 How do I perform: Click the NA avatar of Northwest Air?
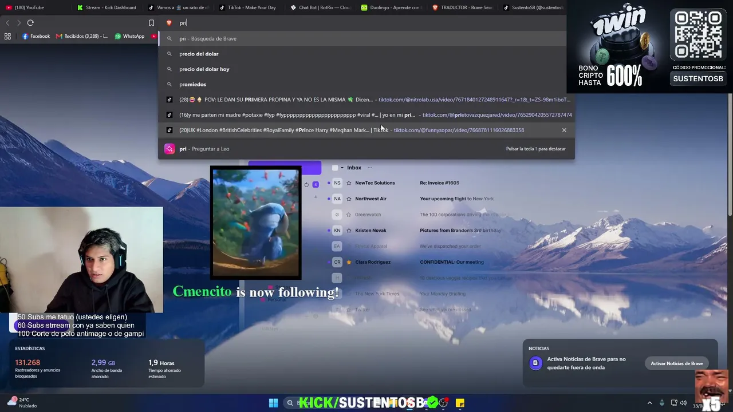coord(337,199)
